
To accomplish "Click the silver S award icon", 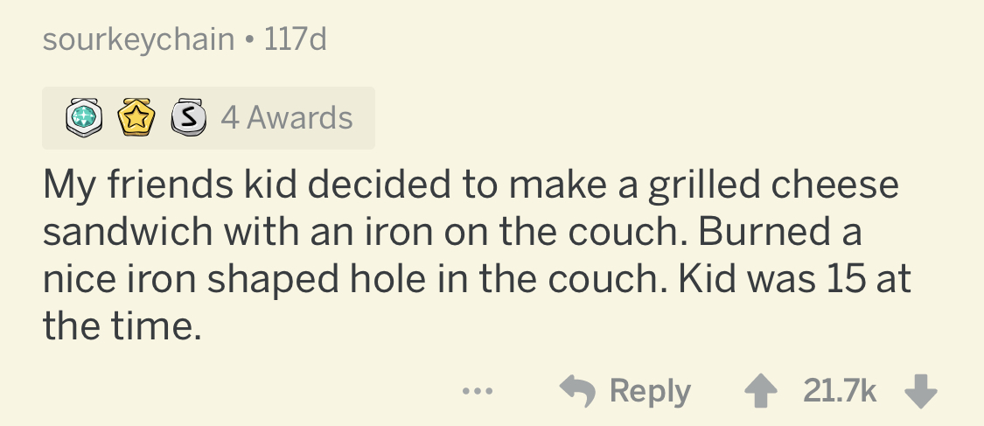I will point(185,118).
